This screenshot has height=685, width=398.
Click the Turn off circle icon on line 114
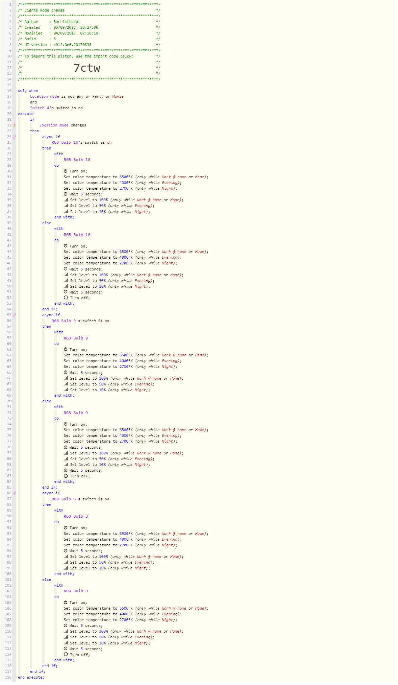(66, 654)
